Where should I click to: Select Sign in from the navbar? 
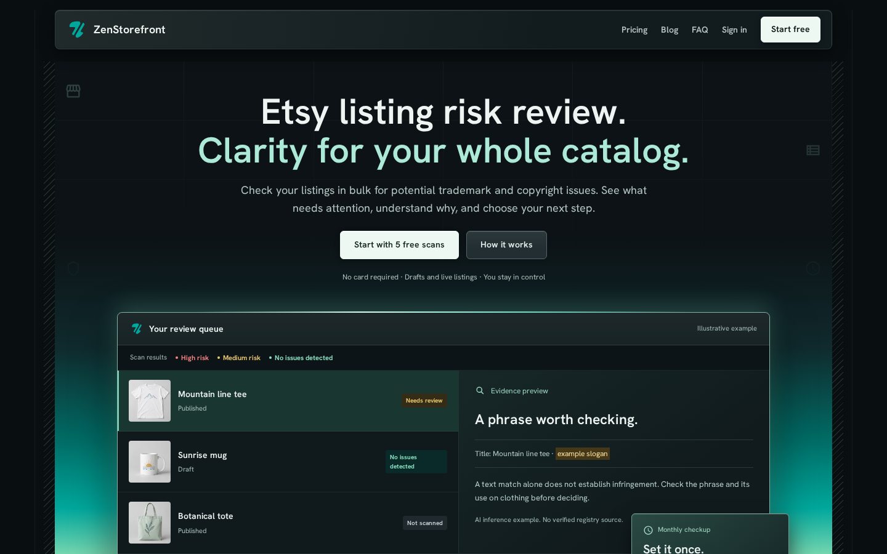734,30
